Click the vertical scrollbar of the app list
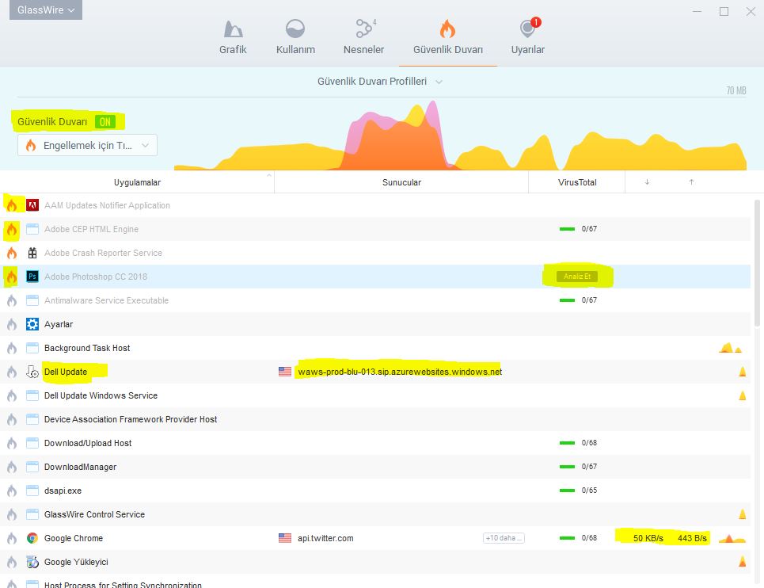764x588 pixels. [x=757, y=262]
